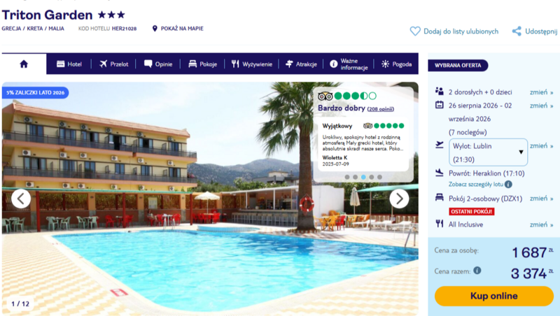
Task: Click the Kup online button
Action: (494, 296)
